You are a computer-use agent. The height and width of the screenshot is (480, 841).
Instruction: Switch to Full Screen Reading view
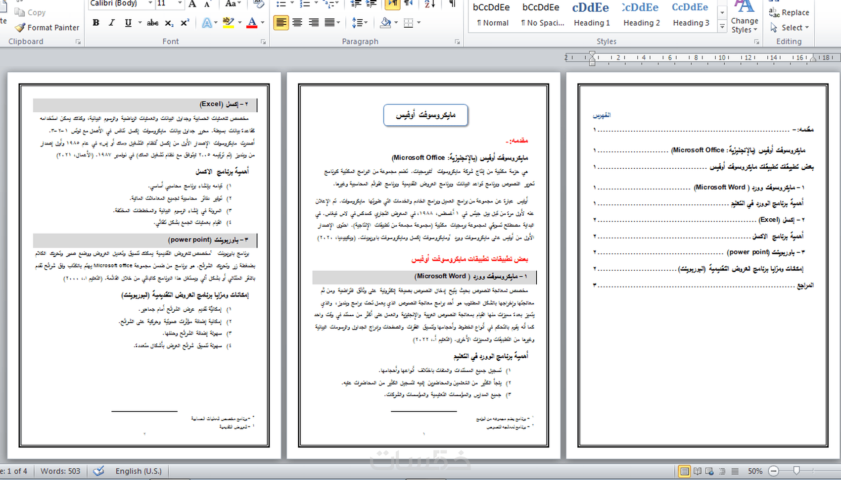[698, 471]
